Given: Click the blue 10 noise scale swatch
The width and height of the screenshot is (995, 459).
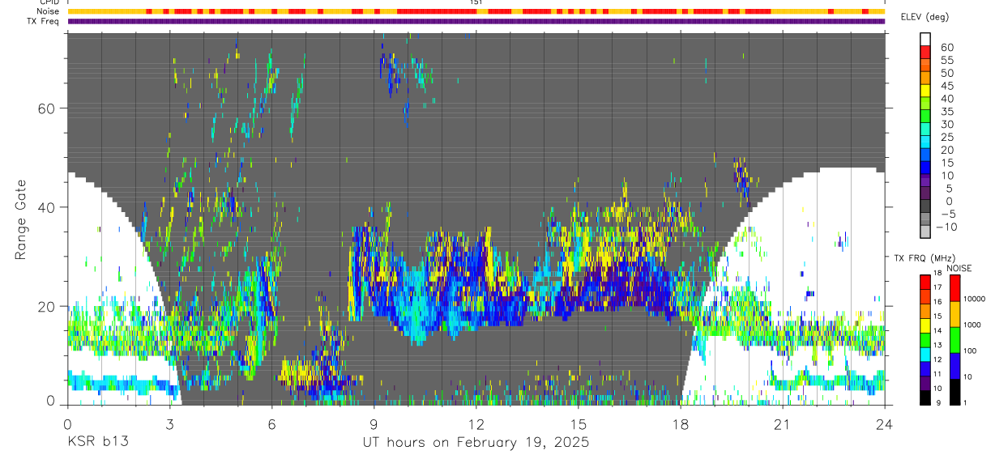Looking at the screenshot, I should pyautogui.click(x=954, y=364).
